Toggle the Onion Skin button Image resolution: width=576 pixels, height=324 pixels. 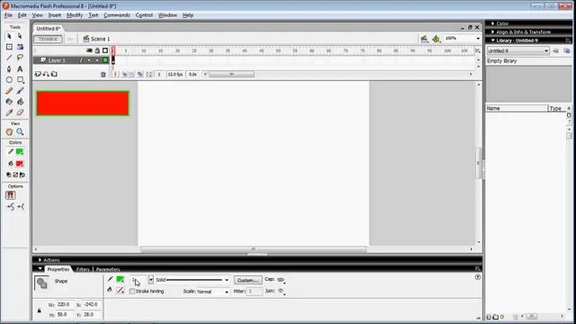point(124,74)
